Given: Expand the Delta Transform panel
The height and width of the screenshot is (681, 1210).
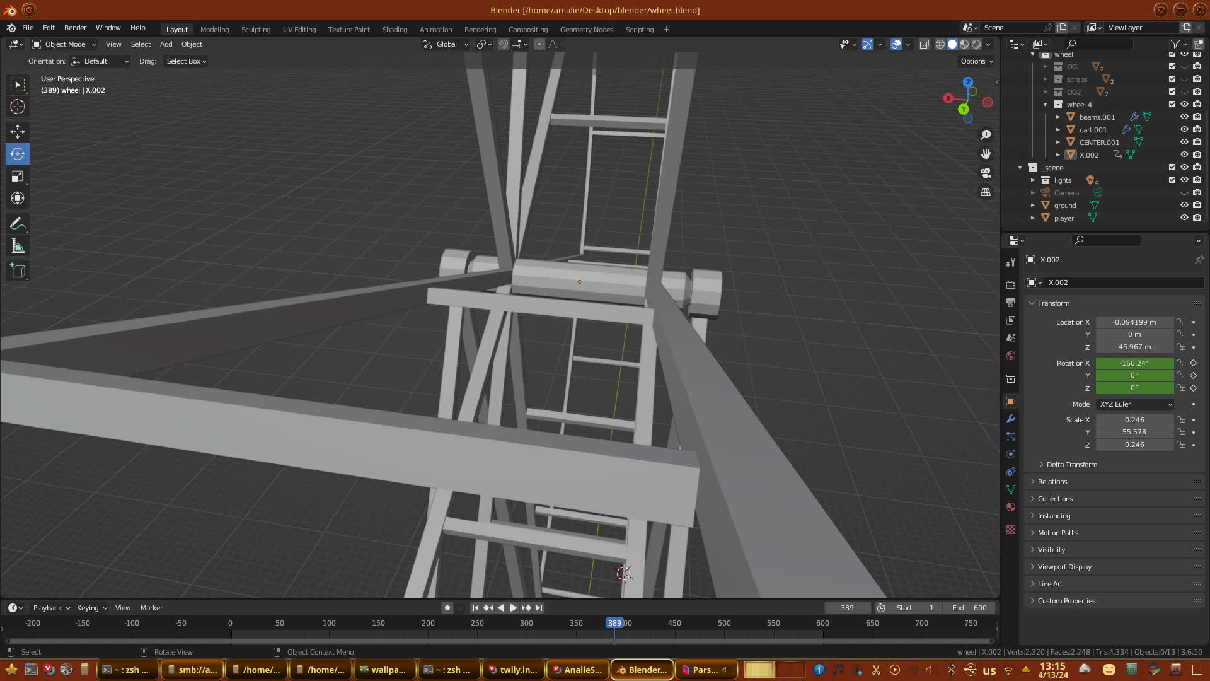Looking at the screenshot, I should (1071, 465).
